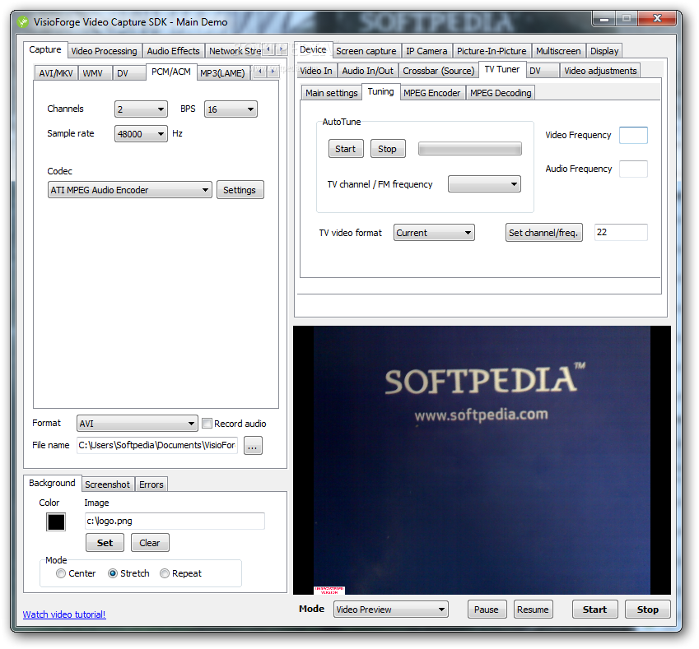
Task: Open the TV video format dropdown
Action: (434, 233)
